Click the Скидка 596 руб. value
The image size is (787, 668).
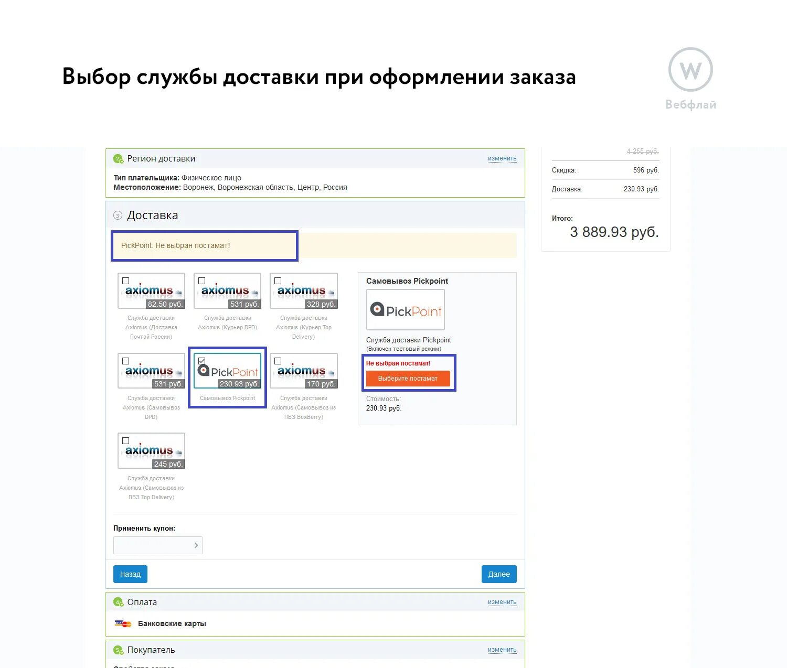click(x=646, y=170)
